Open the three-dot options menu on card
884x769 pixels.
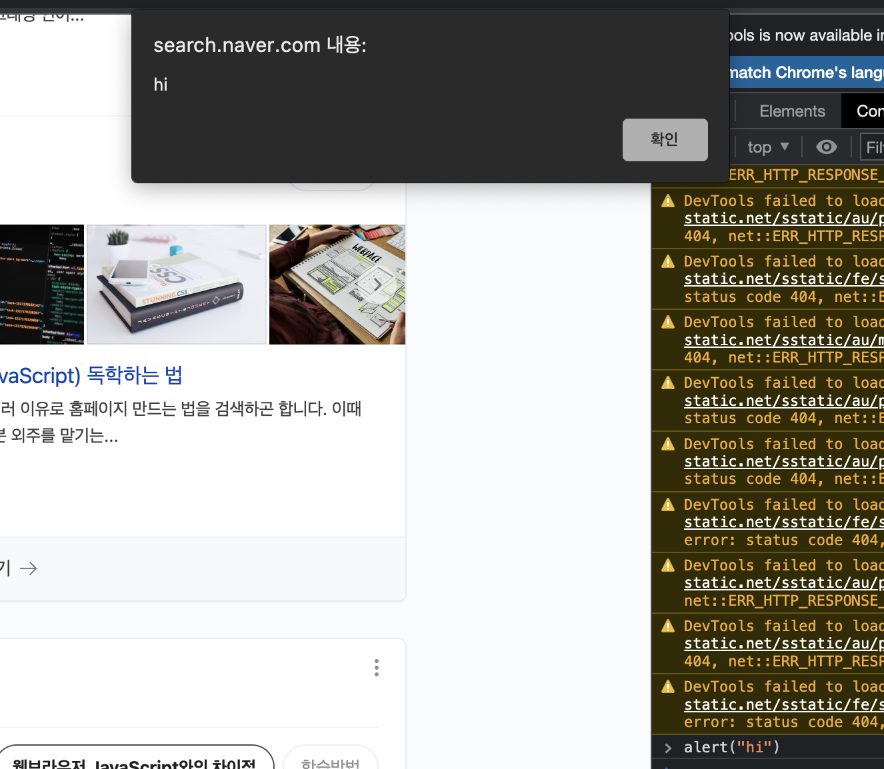coord(377,668)
